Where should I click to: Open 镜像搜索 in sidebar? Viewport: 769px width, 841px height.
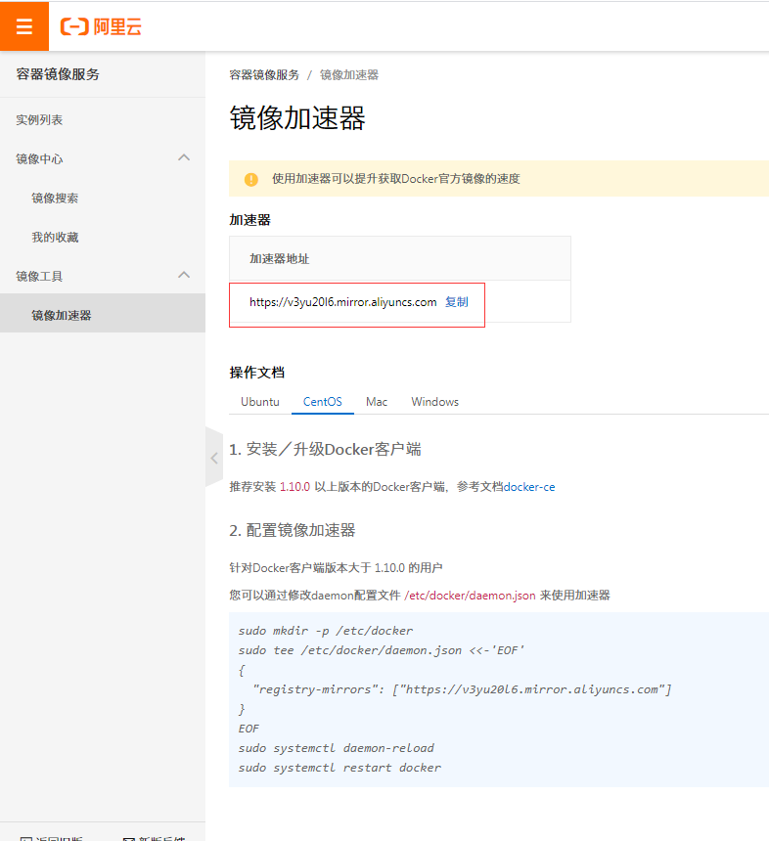[55, 198]
